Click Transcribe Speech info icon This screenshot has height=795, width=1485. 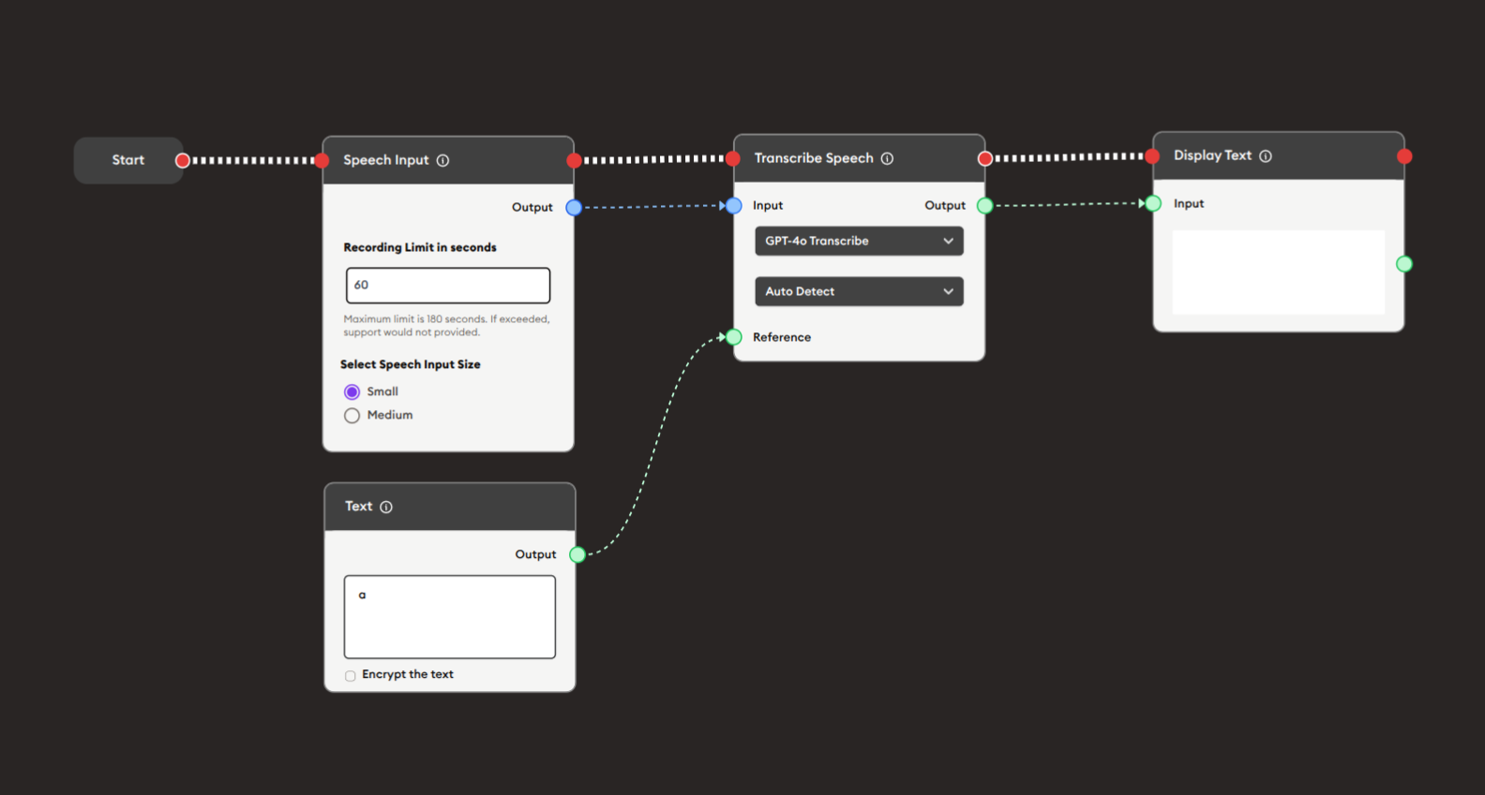pyautogui.click(x=887, y=158)
